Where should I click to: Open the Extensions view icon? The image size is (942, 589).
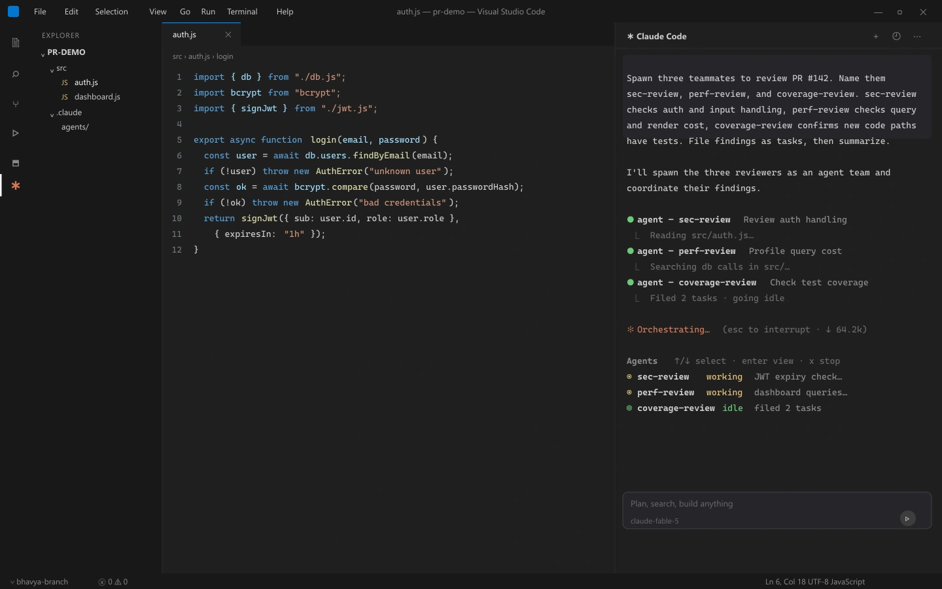tap(16, 163)
